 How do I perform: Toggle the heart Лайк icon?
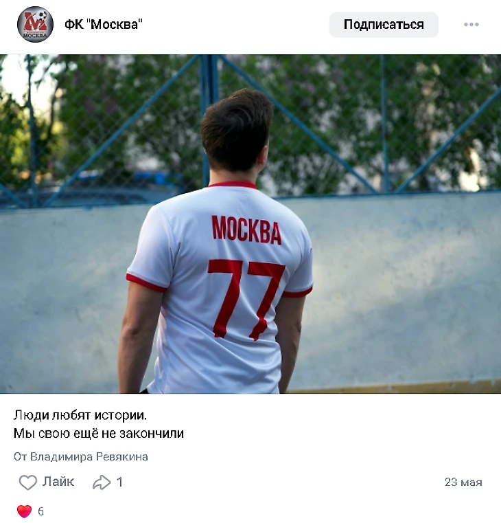(x=27, y=482)
